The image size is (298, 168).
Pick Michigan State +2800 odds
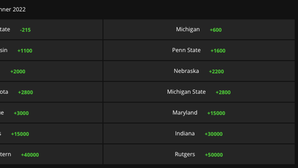tap(199, 92)
